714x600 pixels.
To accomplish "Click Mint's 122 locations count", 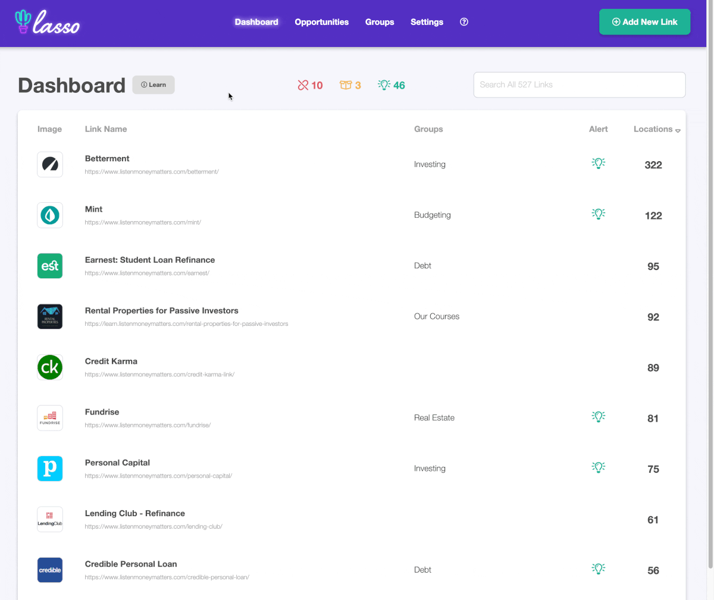I will 653,216.
